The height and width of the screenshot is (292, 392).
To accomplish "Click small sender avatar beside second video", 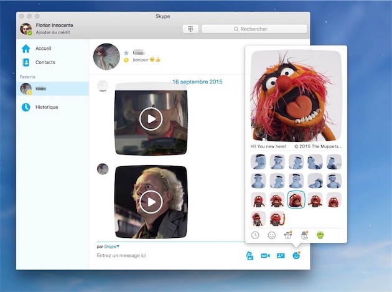I will coord(103,169).
